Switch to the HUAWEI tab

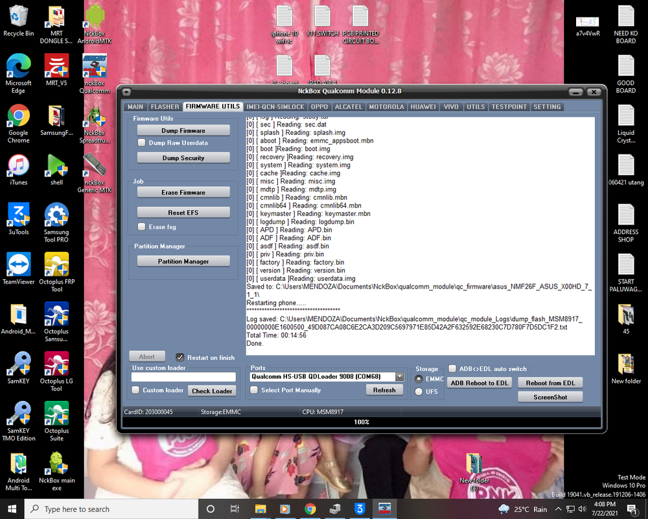pyautogui.click(x=423, y=107)
